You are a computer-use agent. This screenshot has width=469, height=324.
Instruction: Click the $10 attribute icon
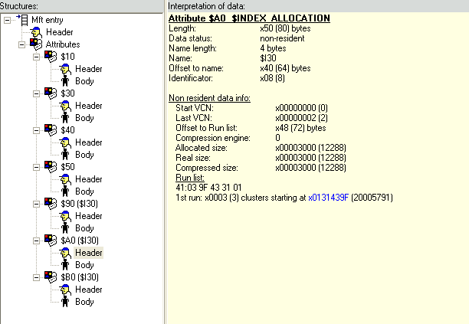(x=51, y=57)
